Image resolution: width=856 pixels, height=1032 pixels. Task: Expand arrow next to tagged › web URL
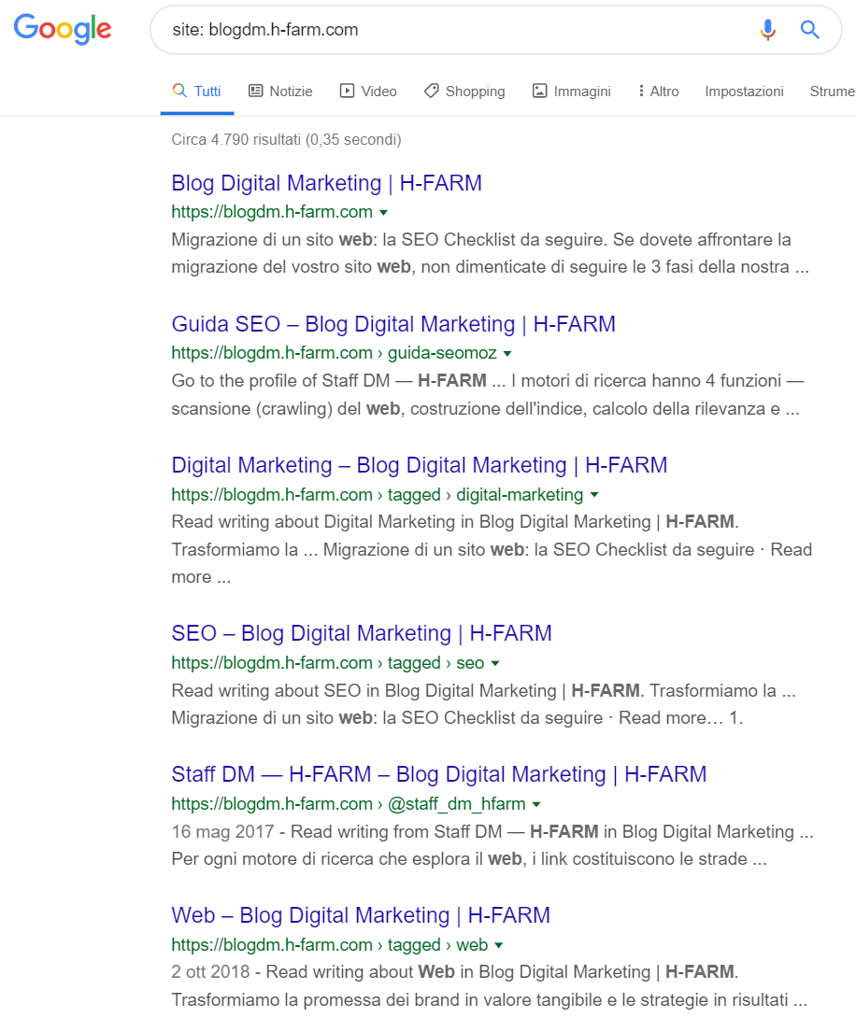498,945
